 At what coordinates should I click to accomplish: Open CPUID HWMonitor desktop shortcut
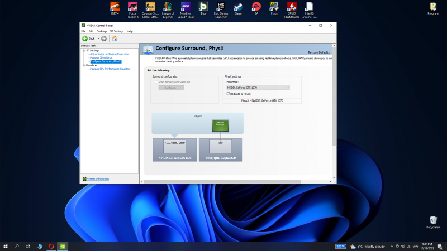tap(292, 10)
